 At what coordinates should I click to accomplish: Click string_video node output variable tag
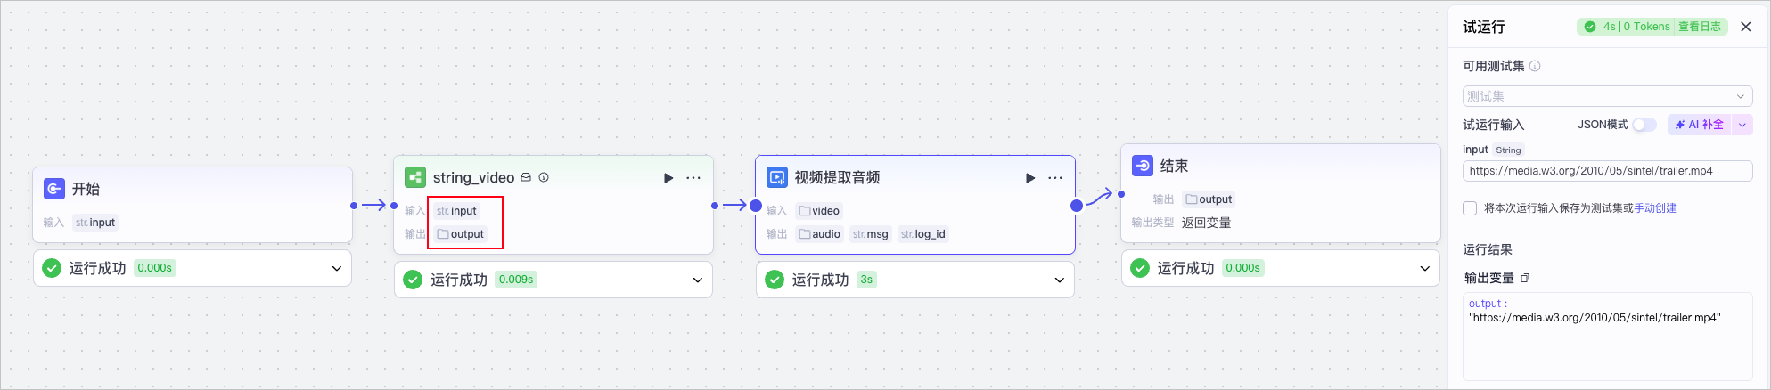tap(461, 234)
